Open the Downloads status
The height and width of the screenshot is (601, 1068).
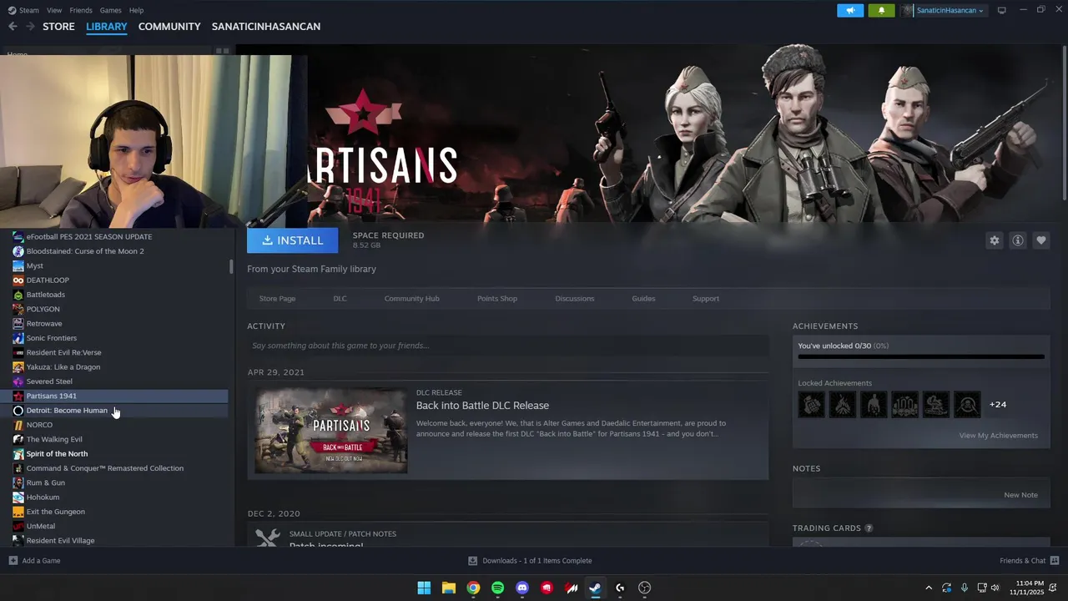(x=530, y=561)
